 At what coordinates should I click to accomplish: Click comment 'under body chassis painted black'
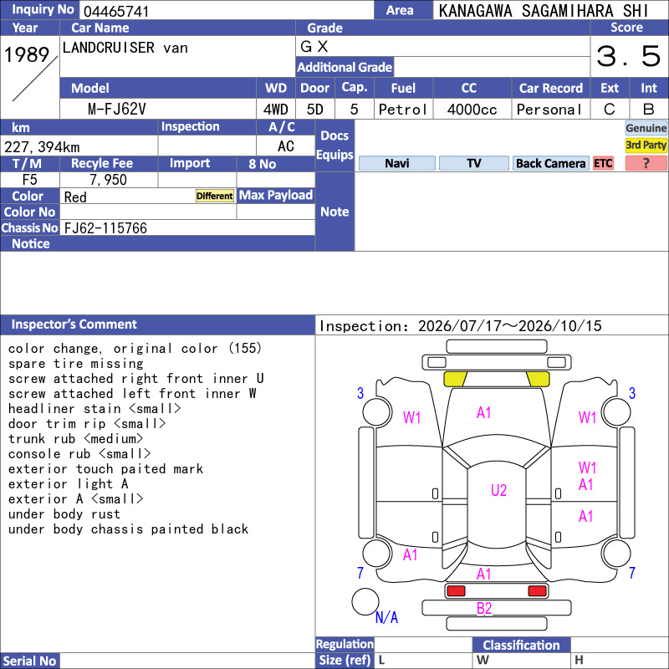pos(128,529)
